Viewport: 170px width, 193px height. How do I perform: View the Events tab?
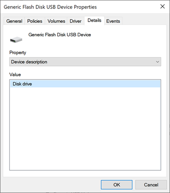click(x=113, y=21)
